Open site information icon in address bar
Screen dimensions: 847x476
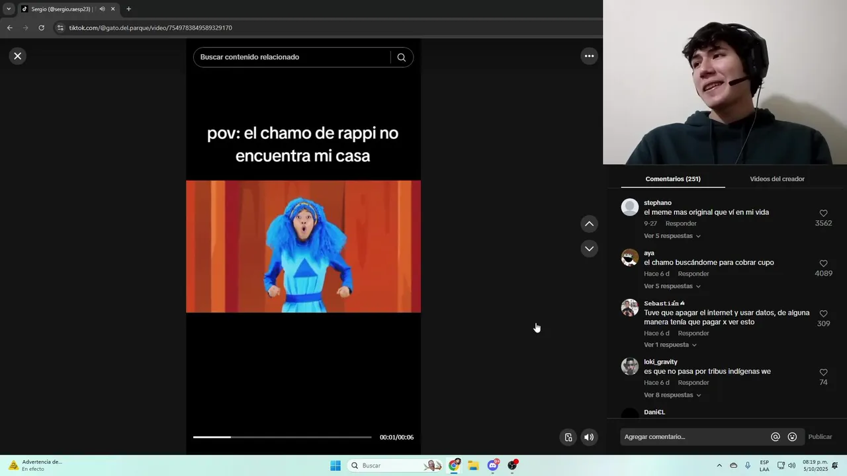point(60,28)
